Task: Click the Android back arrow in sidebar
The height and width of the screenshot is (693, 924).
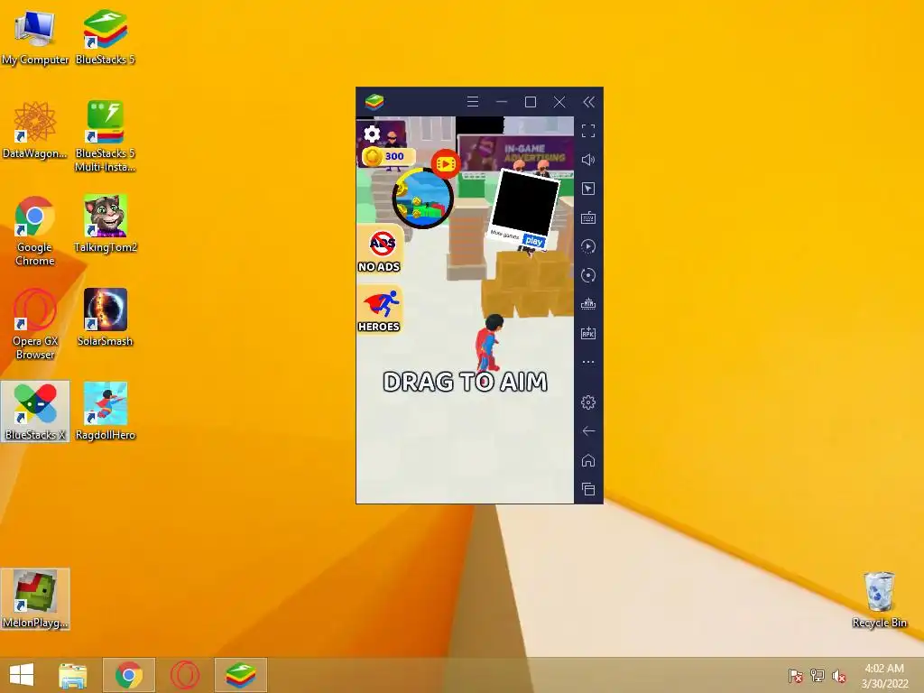Action: coord(588,431)
